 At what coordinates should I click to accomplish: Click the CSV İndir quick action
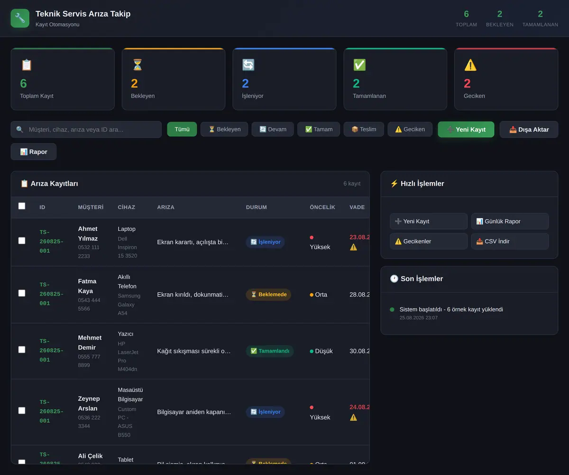510,241
